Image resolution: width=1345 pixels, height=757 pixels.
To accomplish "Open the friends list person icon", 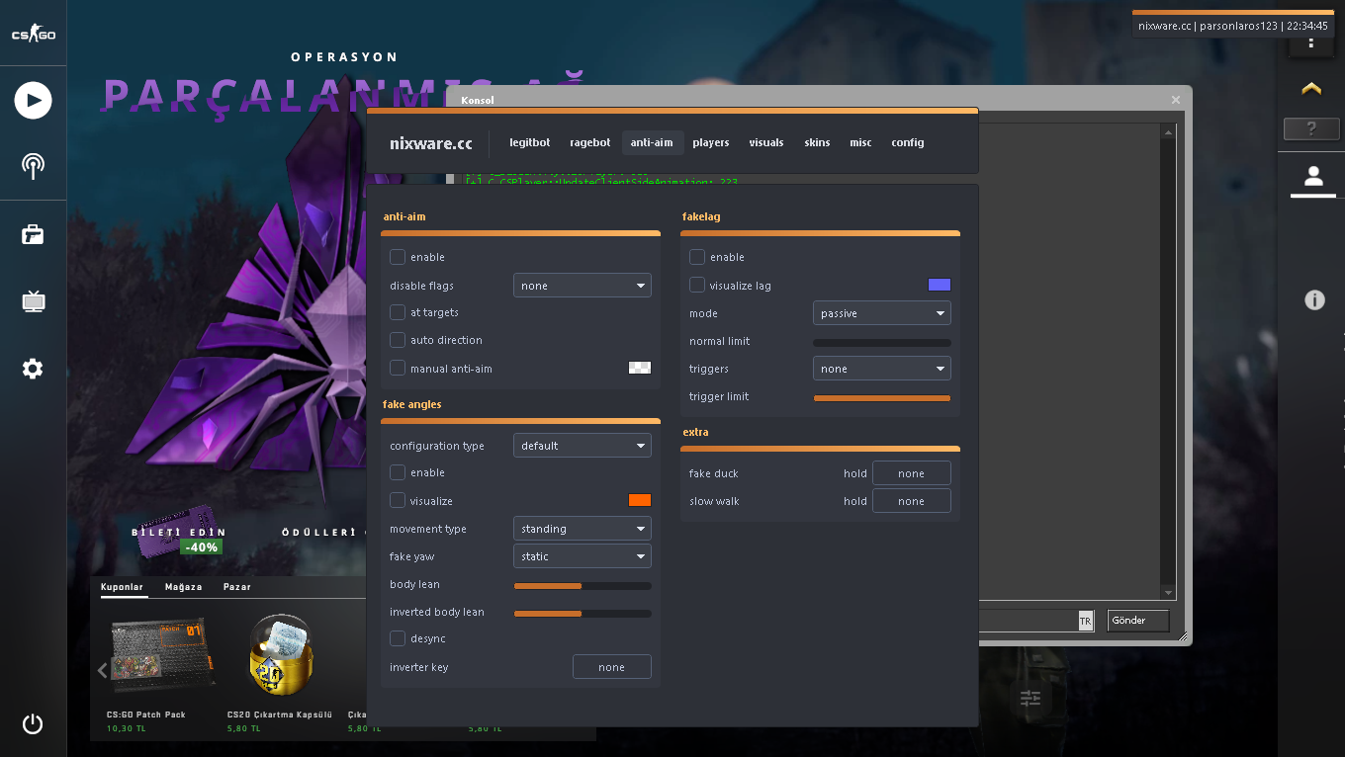I will coord(1313,177).
